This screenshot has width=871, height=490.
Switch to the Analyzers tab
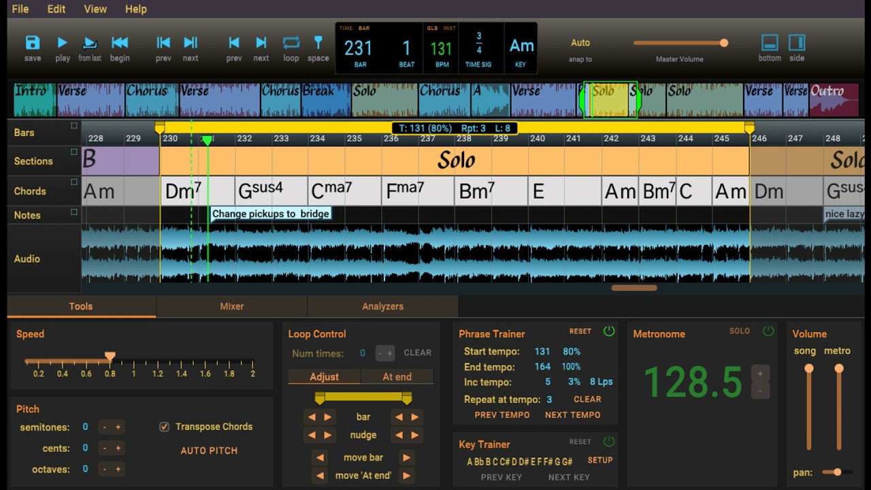(x=382, y=306)
